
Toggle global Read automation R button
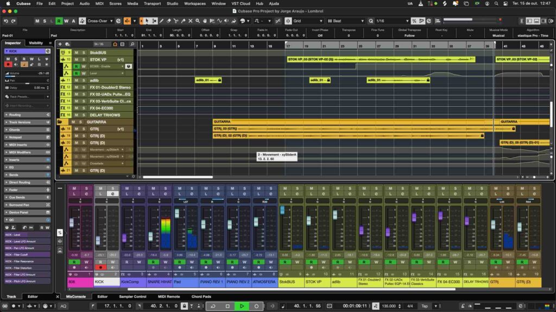click(x=59, y=21)
